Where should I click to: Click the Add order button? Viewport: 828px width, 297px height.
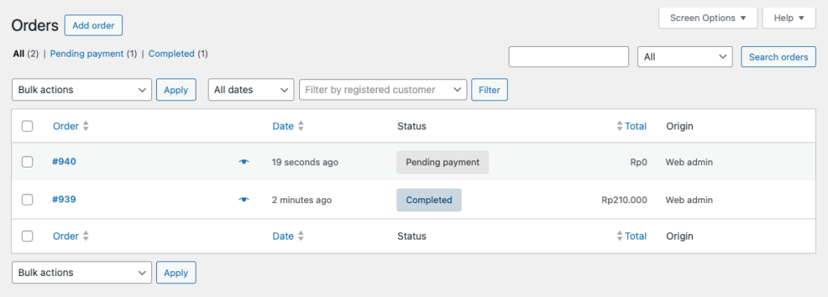click(x=94, y=25)
